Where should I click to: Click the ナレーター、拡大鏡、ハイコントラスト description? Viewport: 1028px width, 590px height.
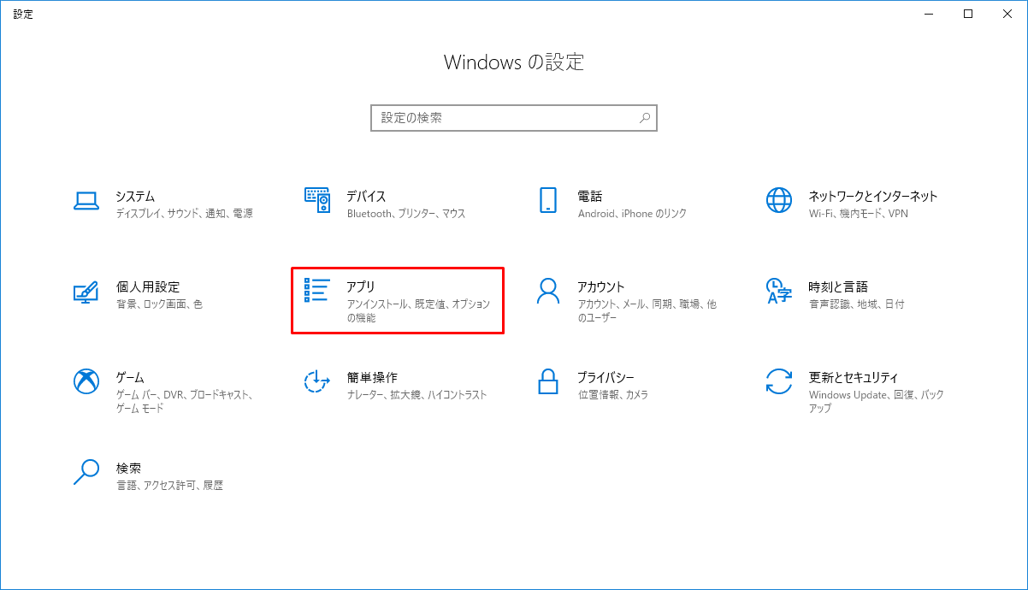pos(417,395)
